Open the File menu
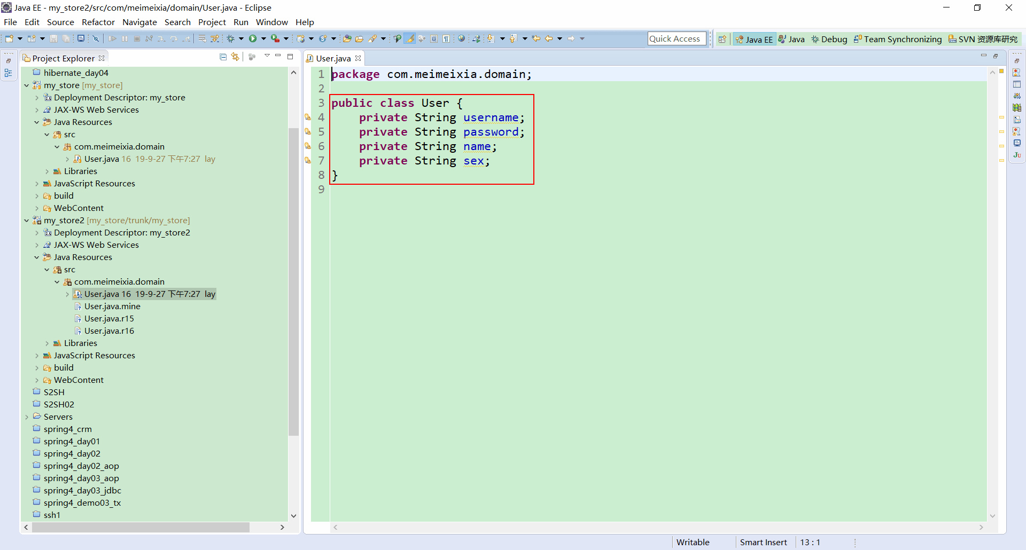 pos(10,22)
